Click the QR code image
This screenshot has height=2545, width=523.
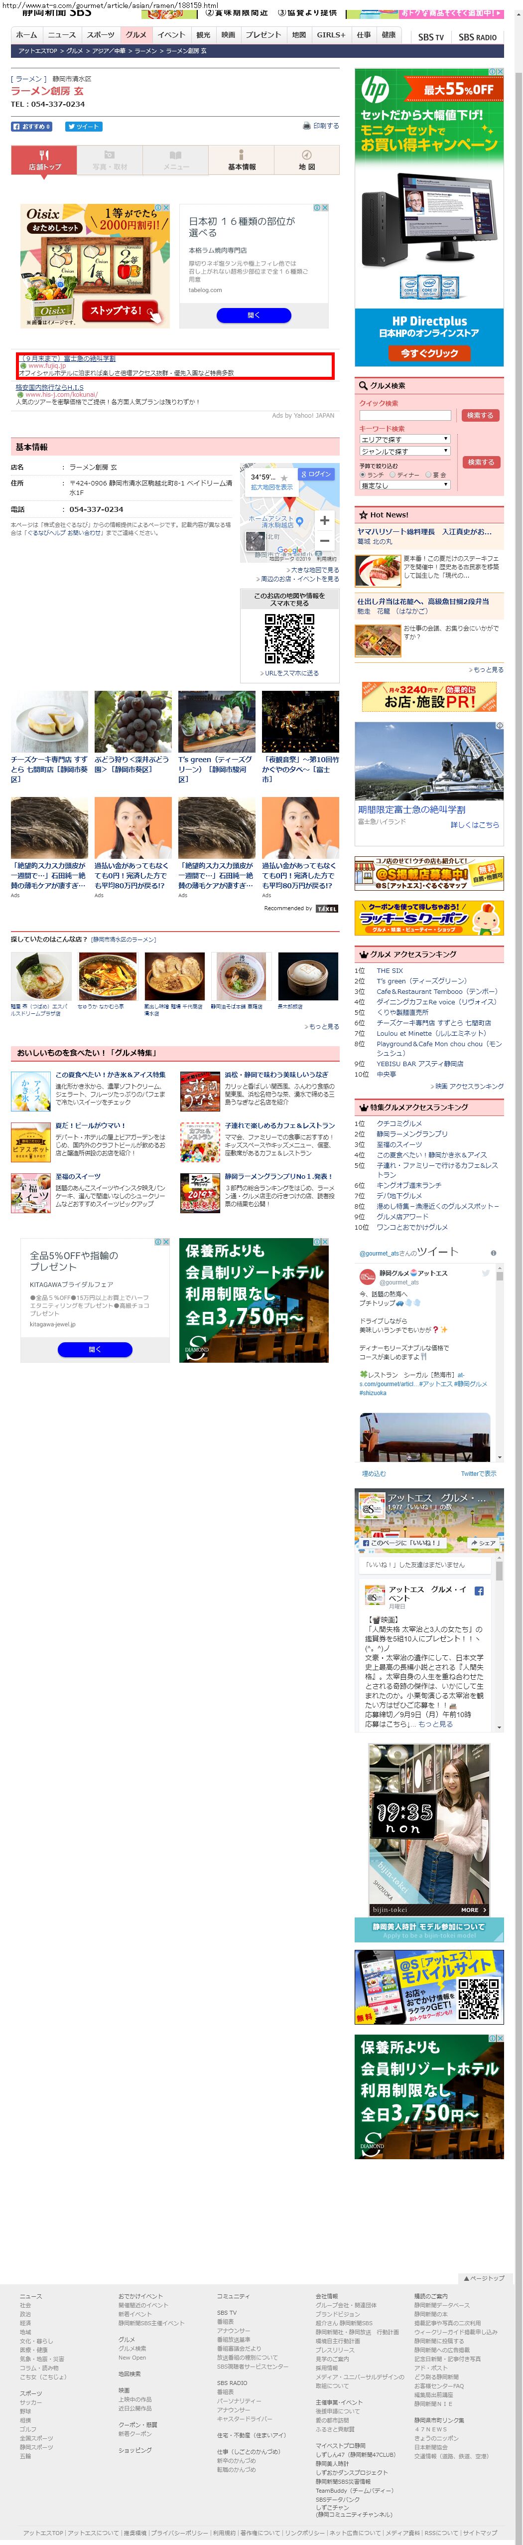point(290,638)
